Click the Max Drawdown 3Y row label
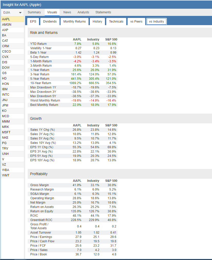Screen dimensions: 212x260 point(43,92)
